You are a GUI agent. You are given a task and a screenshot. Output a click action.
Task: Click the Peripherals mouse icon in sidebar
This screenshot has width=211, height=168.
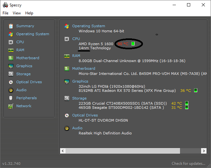[x=11, y=98]
